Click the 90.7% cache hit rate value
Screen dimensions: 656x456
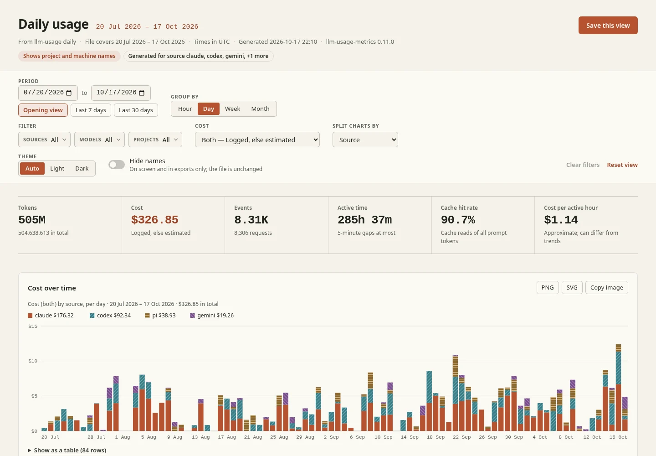(458, 220)
